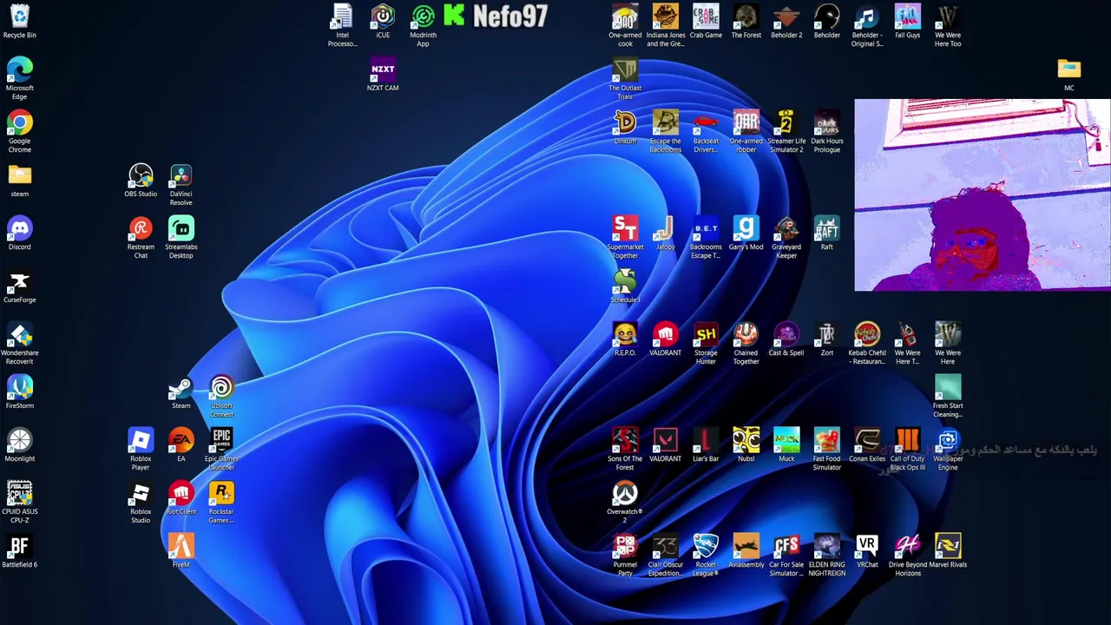Launch the R.E.P.O. game
Viewport: 1111px width, 625px height.
625,339
